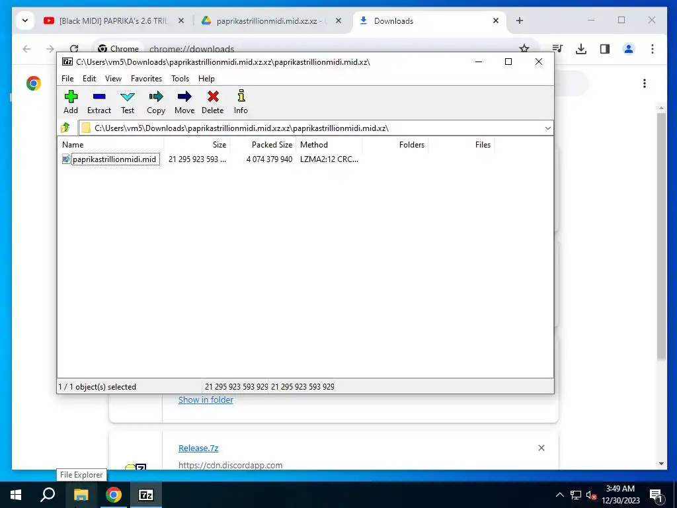Sort by the Size column header
This screenshot has height=508, width=677.
[197, 145]
